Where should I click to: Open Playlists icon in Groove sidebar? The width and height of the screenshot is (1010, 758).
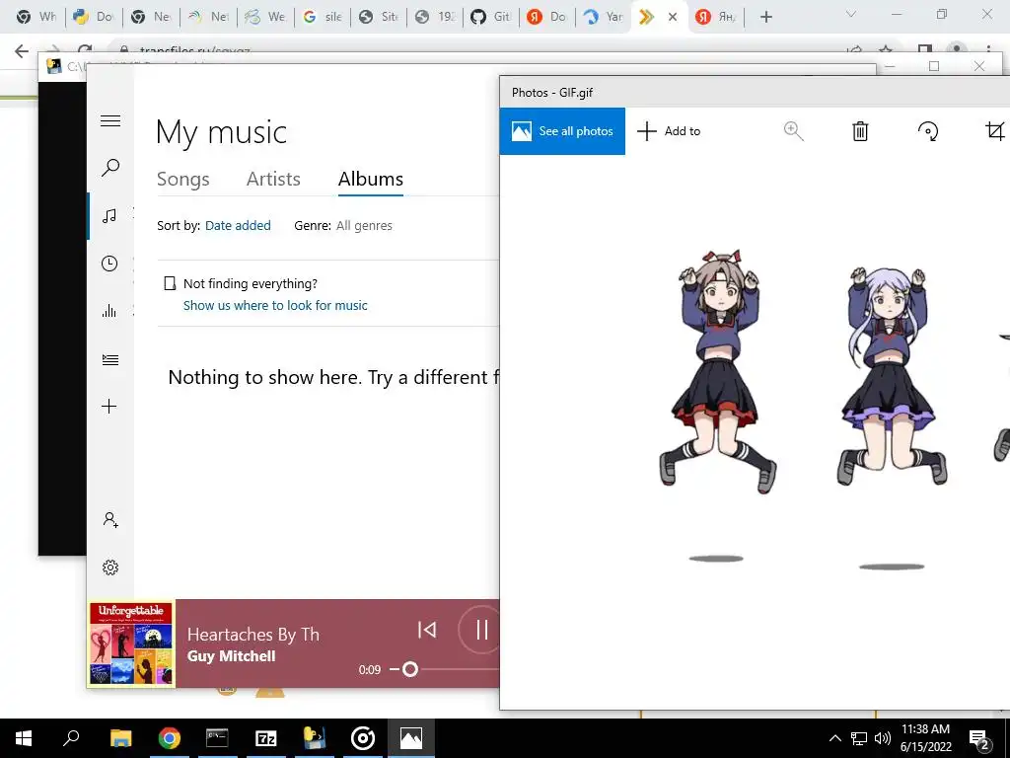(x=110, y=359)
